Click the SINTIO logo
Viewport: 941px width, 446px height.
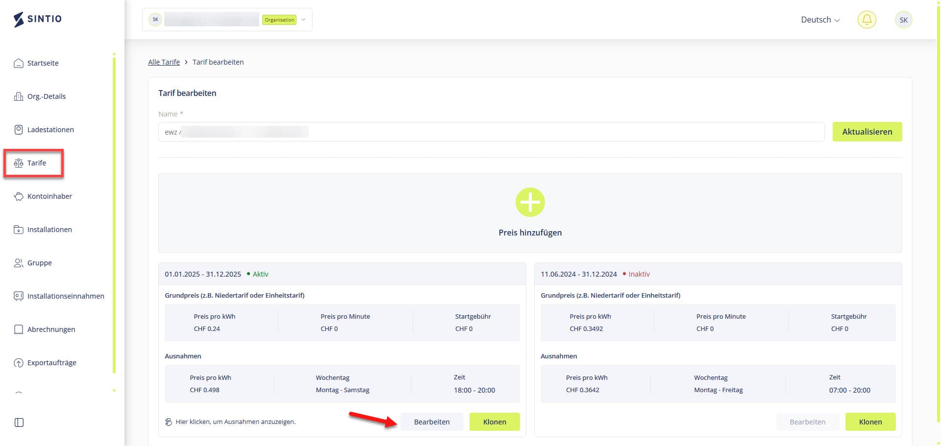click(x=38, y=19)
